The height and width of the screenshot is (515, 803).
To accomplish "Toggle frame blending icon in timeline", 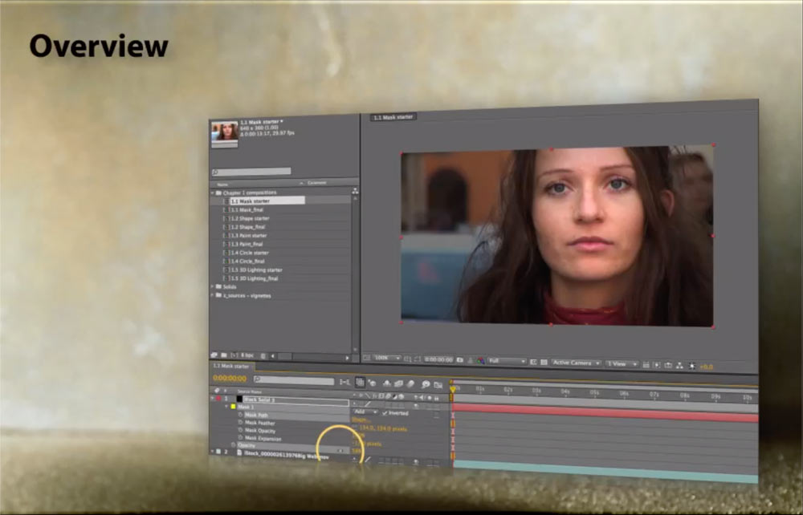I will coord(398,383).
